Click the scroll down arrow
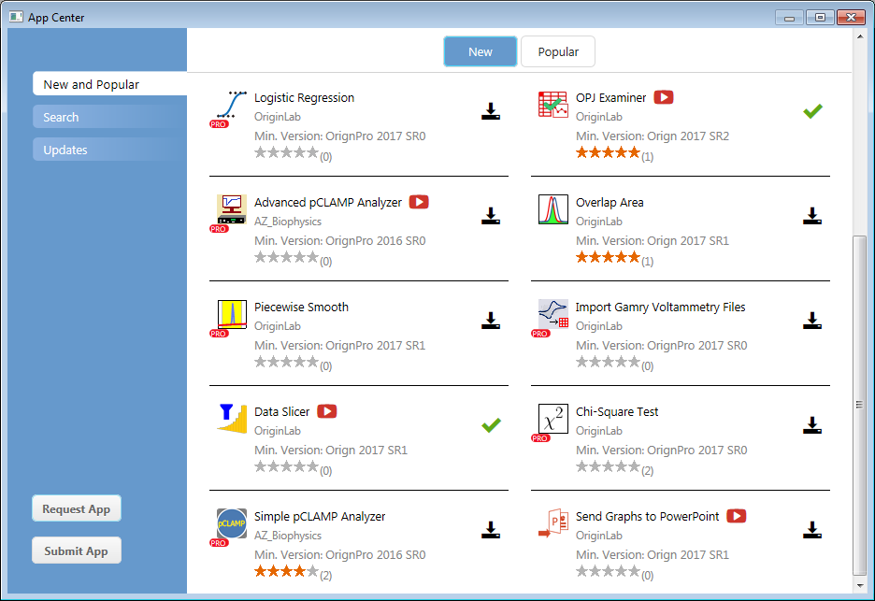875x601 pixels. point(859,585)
